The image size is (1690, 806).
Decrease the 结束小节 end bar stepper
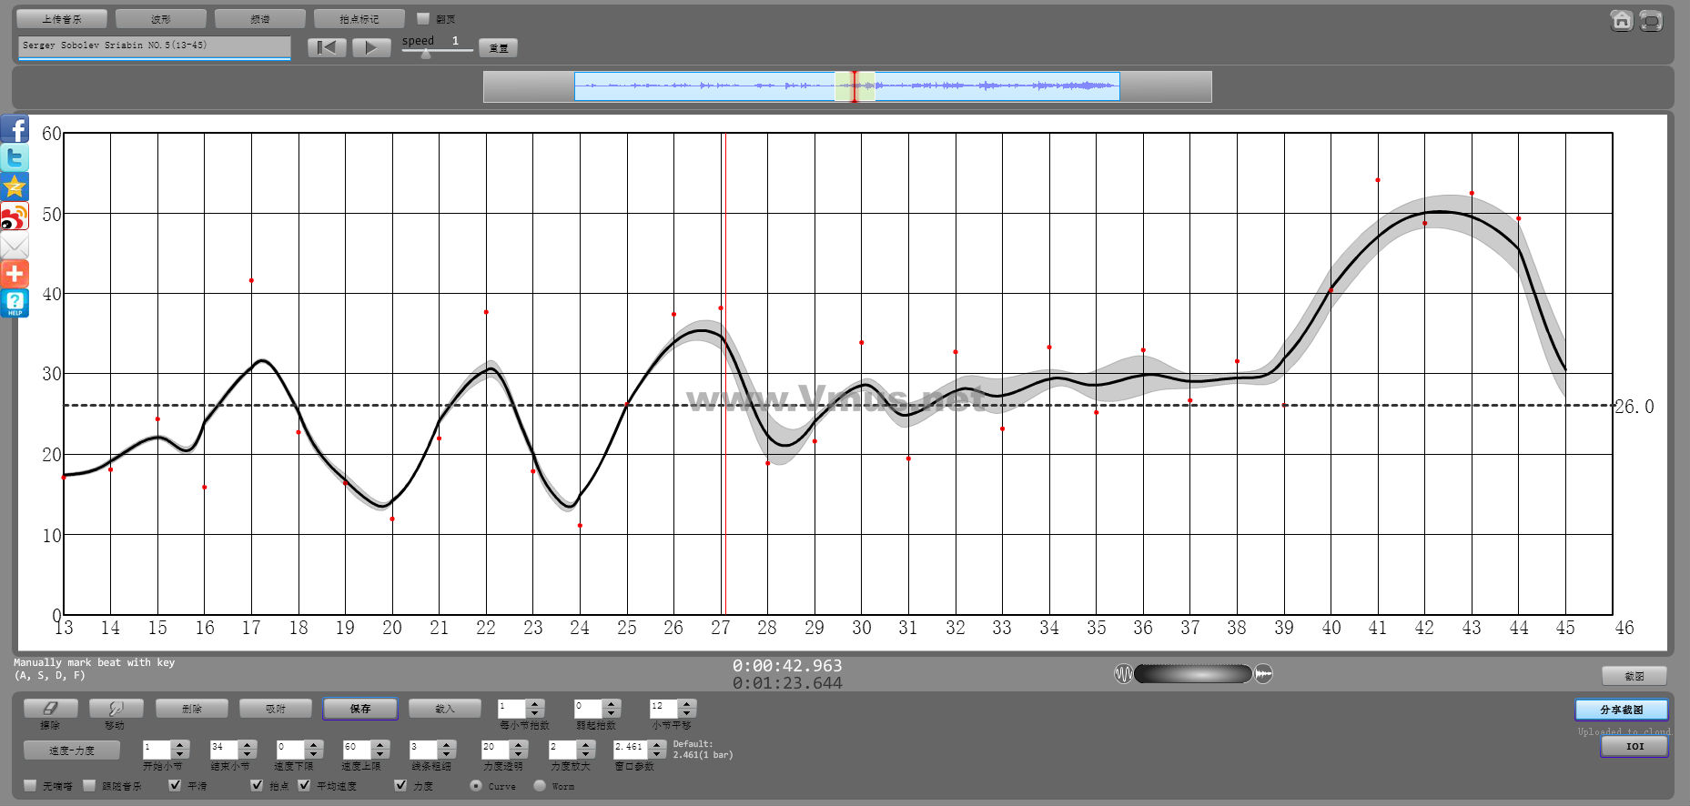click(247, 754)
